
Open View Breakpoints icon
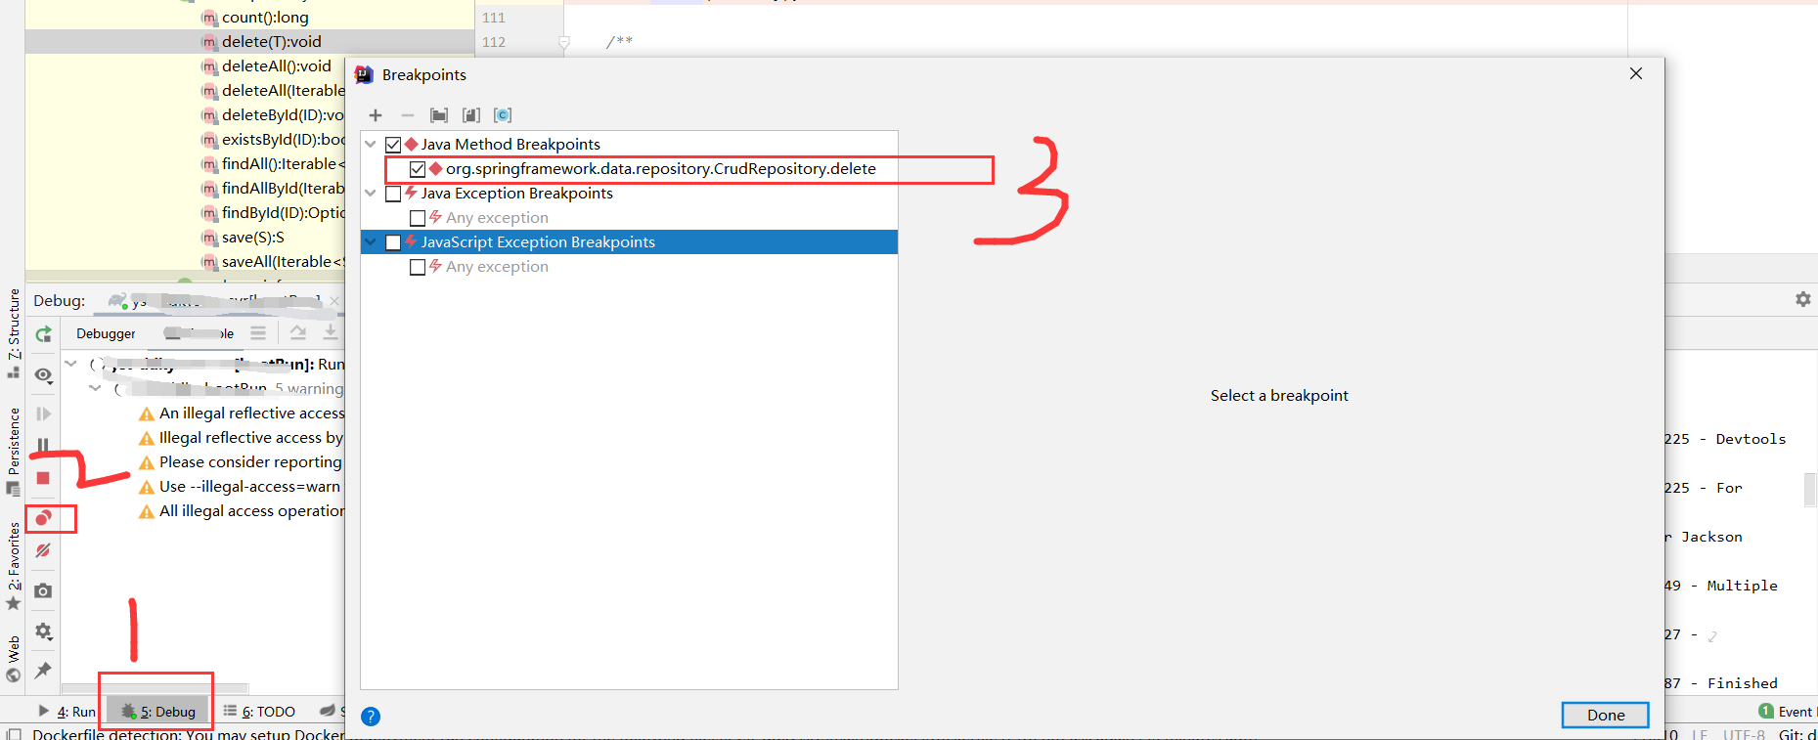(43, 518)
